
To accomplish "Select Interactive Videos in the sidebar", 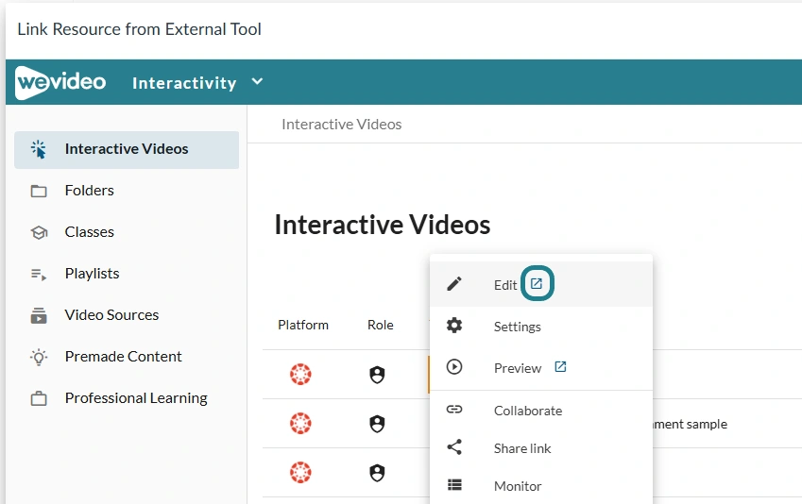I will (127, 150).
